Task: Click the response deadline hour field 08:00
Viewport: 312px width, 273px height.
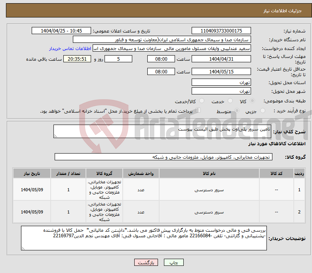Action: coord(161,59)
